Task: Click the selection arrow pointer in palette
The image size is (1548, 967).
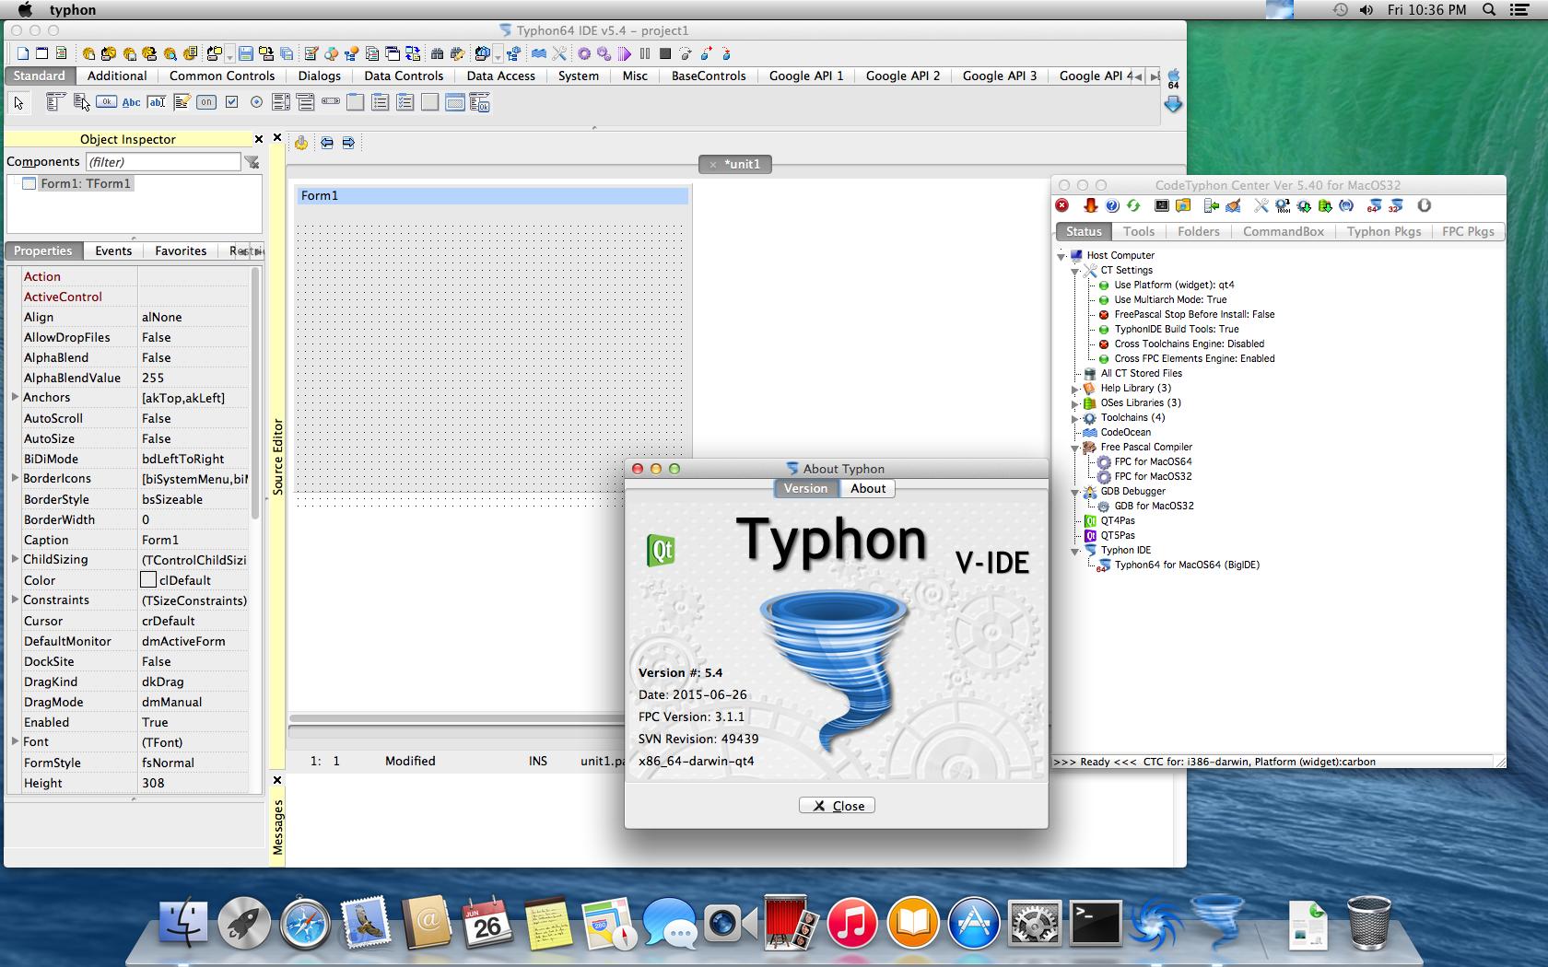Action: point(18,102)
